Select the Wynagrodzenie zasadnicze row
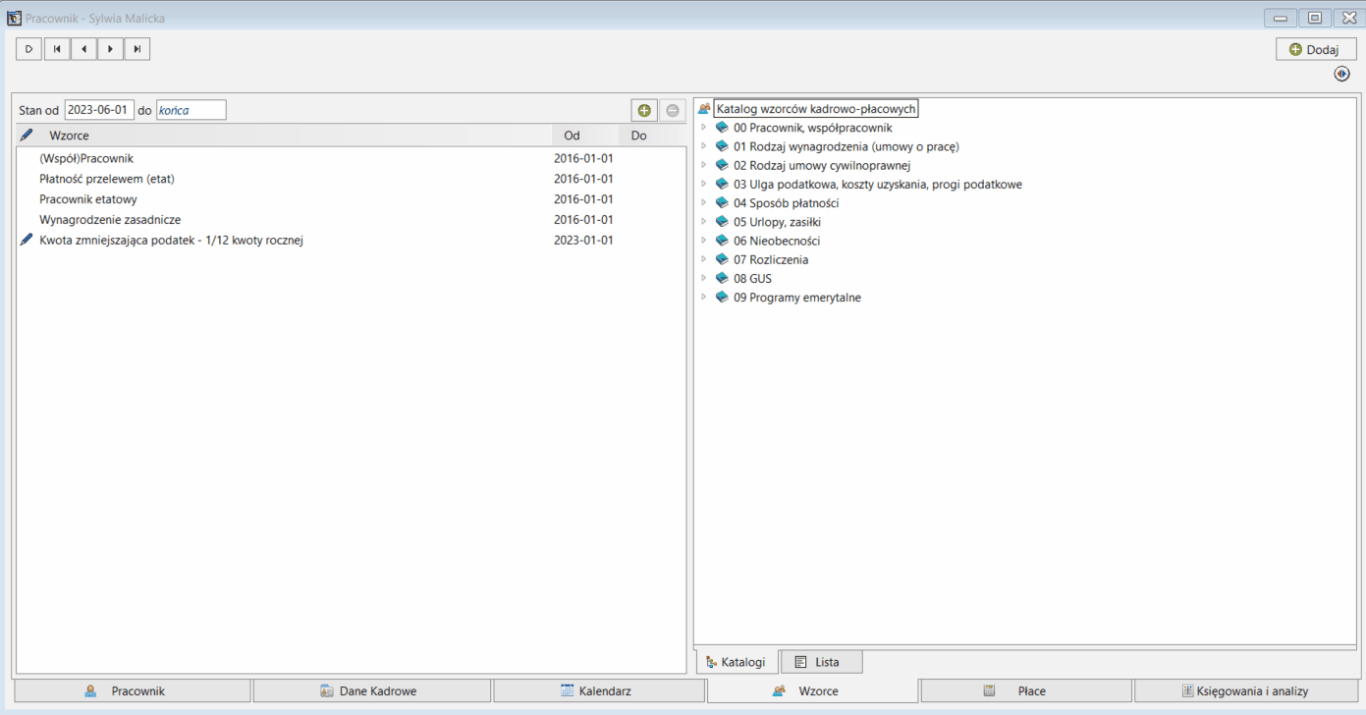This screenshot has height=715, width=1366. tap(351, 220)
